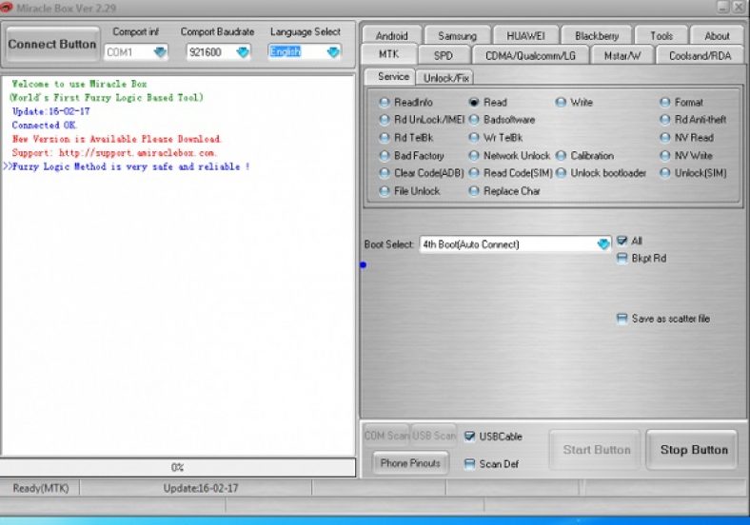The image size is (750, 525).
Task: Click the Ready(MTK) status bar entry
Action: (x=41, y=488)
